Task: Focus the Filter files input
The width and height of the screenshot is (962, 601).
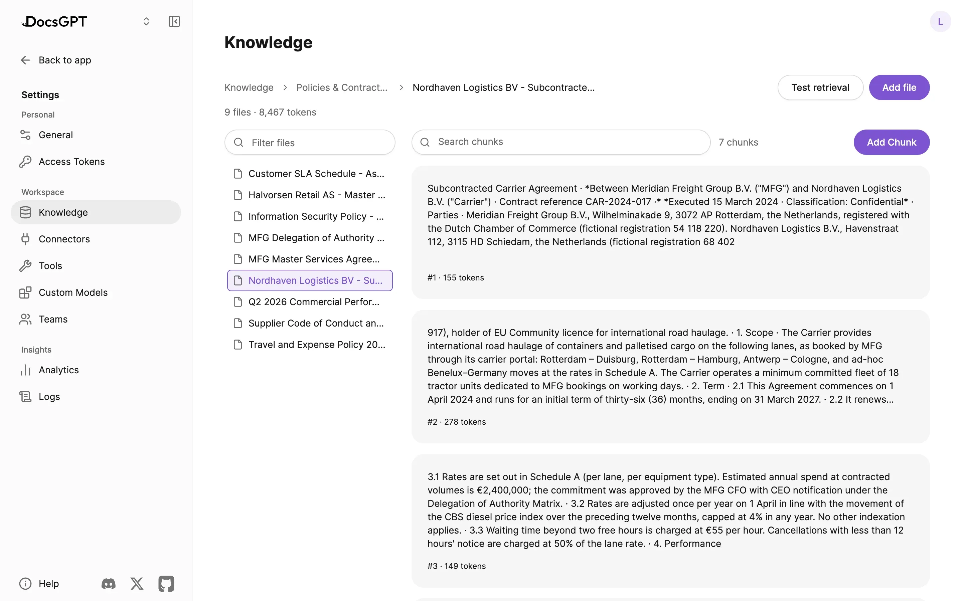Action: point(310,142)
